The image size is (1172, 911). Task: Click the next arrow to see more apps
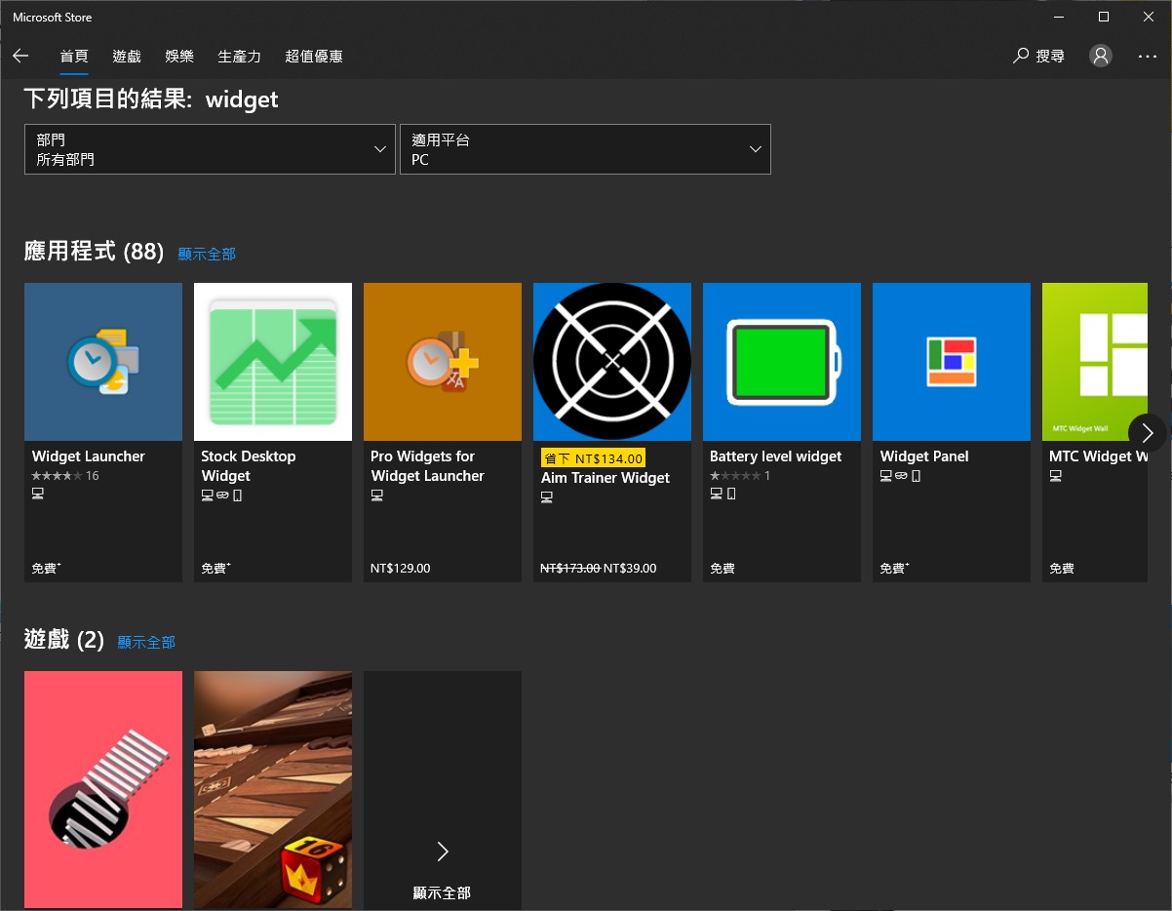click(1147, 432)
